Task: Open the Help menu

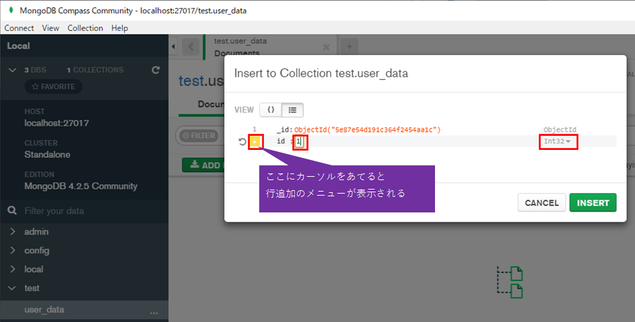Action: coord(119,28)
